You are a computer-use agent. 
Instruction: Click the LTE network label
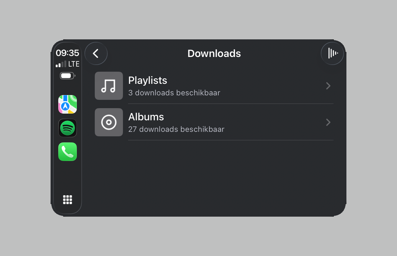[74, 64]
